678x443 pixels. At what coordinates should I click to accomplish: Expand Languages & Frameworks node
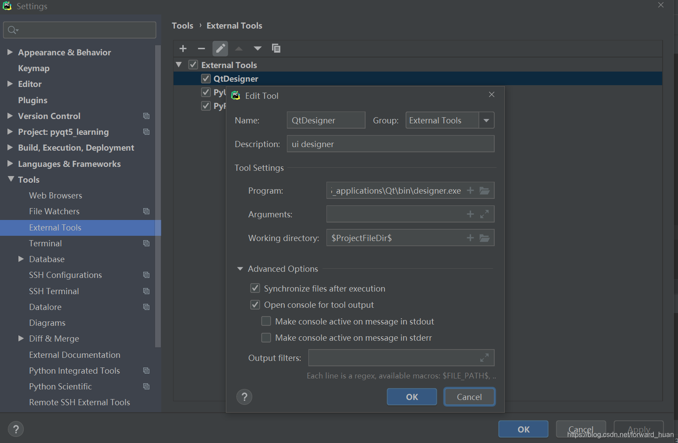coord(10,163)
